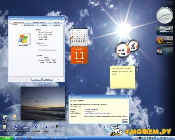
Task: Switch to Remote tab
Action: [56, 22]
